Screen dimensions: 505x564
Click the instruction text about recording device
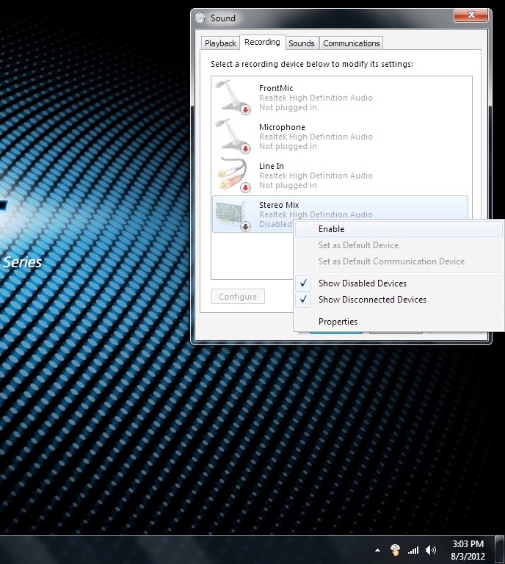pos(312,64)
